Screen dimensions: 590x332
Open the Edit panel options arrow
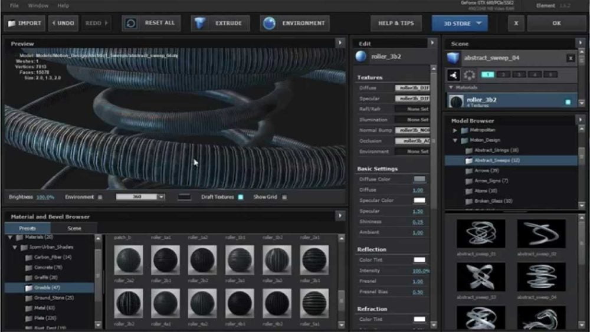click(x=432, y=43)
